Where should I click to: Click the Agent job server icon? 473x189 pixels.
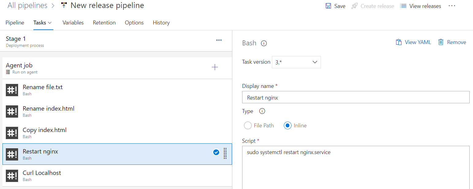click(x=8, y=72)
